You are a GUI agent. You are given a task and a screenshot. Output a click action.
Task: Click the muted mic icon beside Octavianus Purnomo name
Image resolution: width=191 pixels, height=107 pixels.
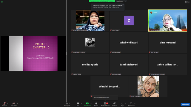[72, 52]
